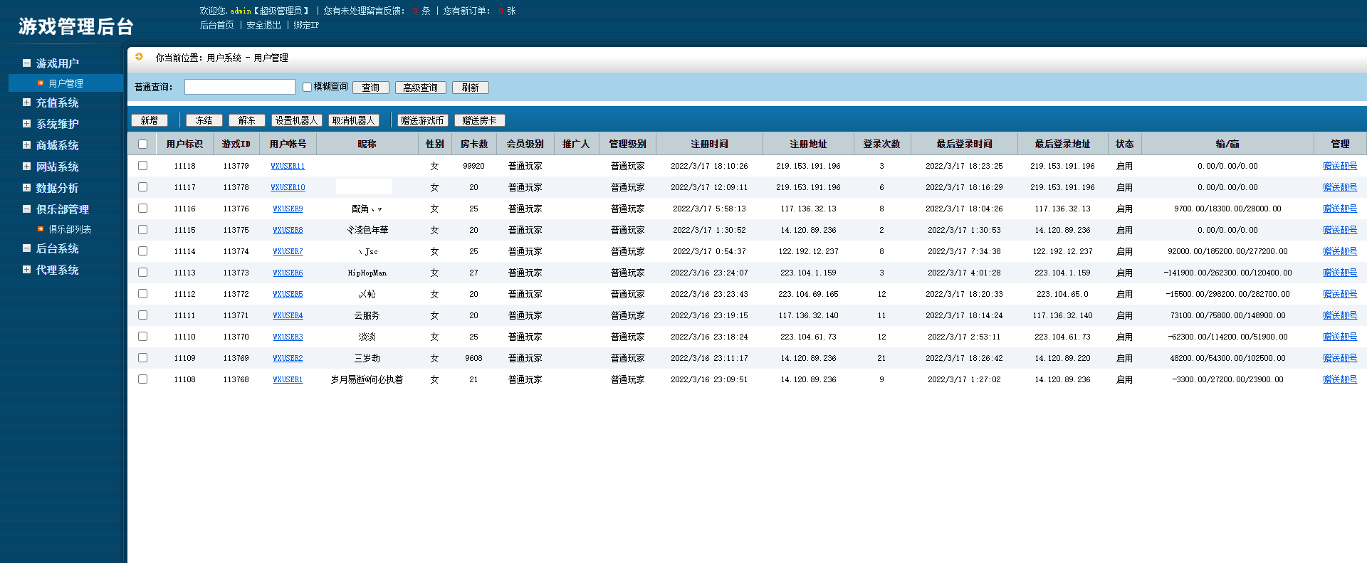Click the orange arrow breadcrumb icon
The height and width of the screenshot is (563, 1367).
tap(139, 57)
